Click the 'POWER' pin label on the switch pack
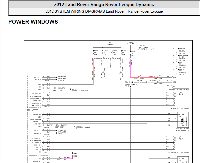 [176, 77]
